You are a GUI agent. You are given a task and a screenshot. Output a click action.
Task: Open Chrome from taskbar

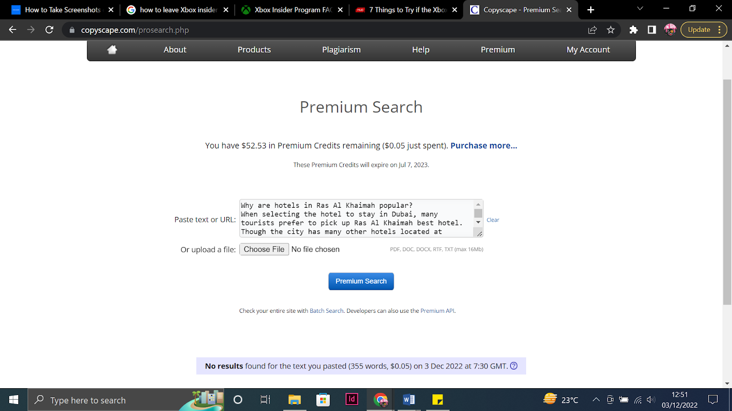tap(381, 400)
